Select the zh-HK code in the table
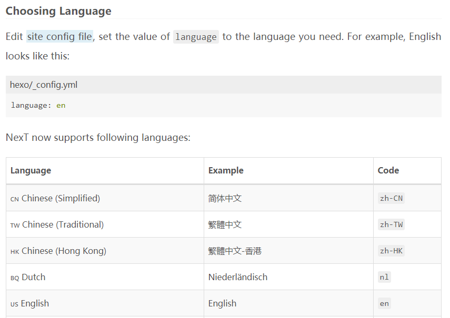This screenshot has height=318, width=450. coord(392,251)
